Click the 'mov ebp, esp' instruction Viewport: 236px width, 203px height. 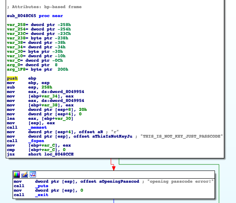click(28, 83)
